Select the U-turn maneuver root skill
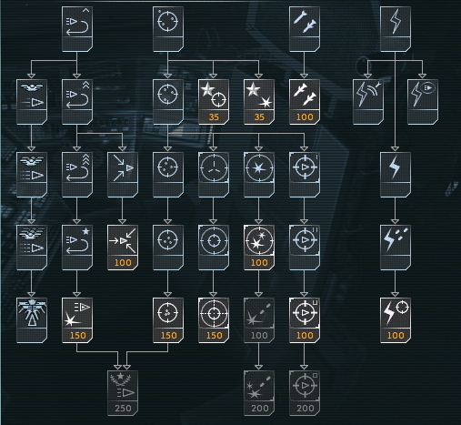 (x=77, y=29)
